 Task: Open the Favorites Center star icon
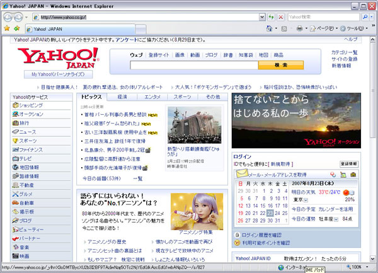(x=6, y=28)
